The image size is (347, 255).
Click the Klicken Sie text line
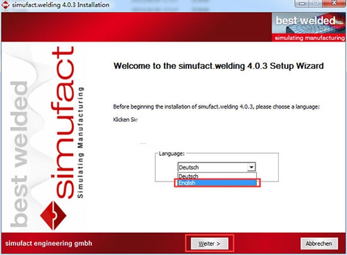pyautogui.click(x=126, y=119)
